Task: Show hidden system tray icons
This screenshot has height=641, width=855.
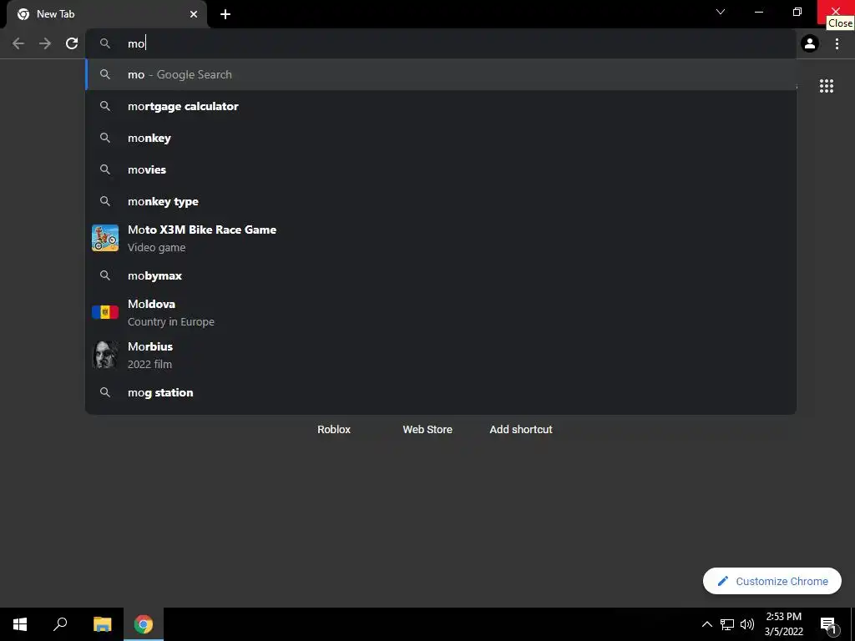Action: [x=706, y=624]
